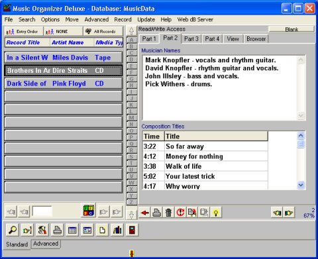This screenshot has width=318, height=259.
Task: Click the colorful four-square blocks icon
Action: coord(89,210)
